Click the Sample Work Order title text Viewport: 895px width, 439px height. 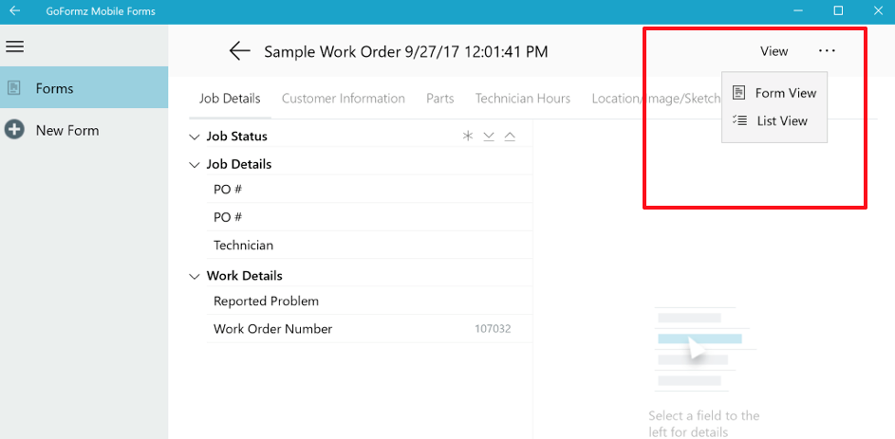[x=406, y=52]
